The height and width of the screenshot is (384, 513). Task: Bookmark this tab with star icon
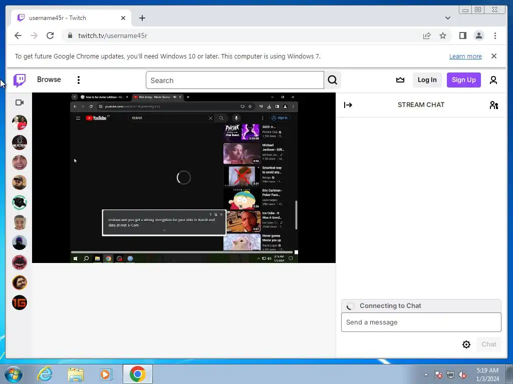click(x=443, y=35)
